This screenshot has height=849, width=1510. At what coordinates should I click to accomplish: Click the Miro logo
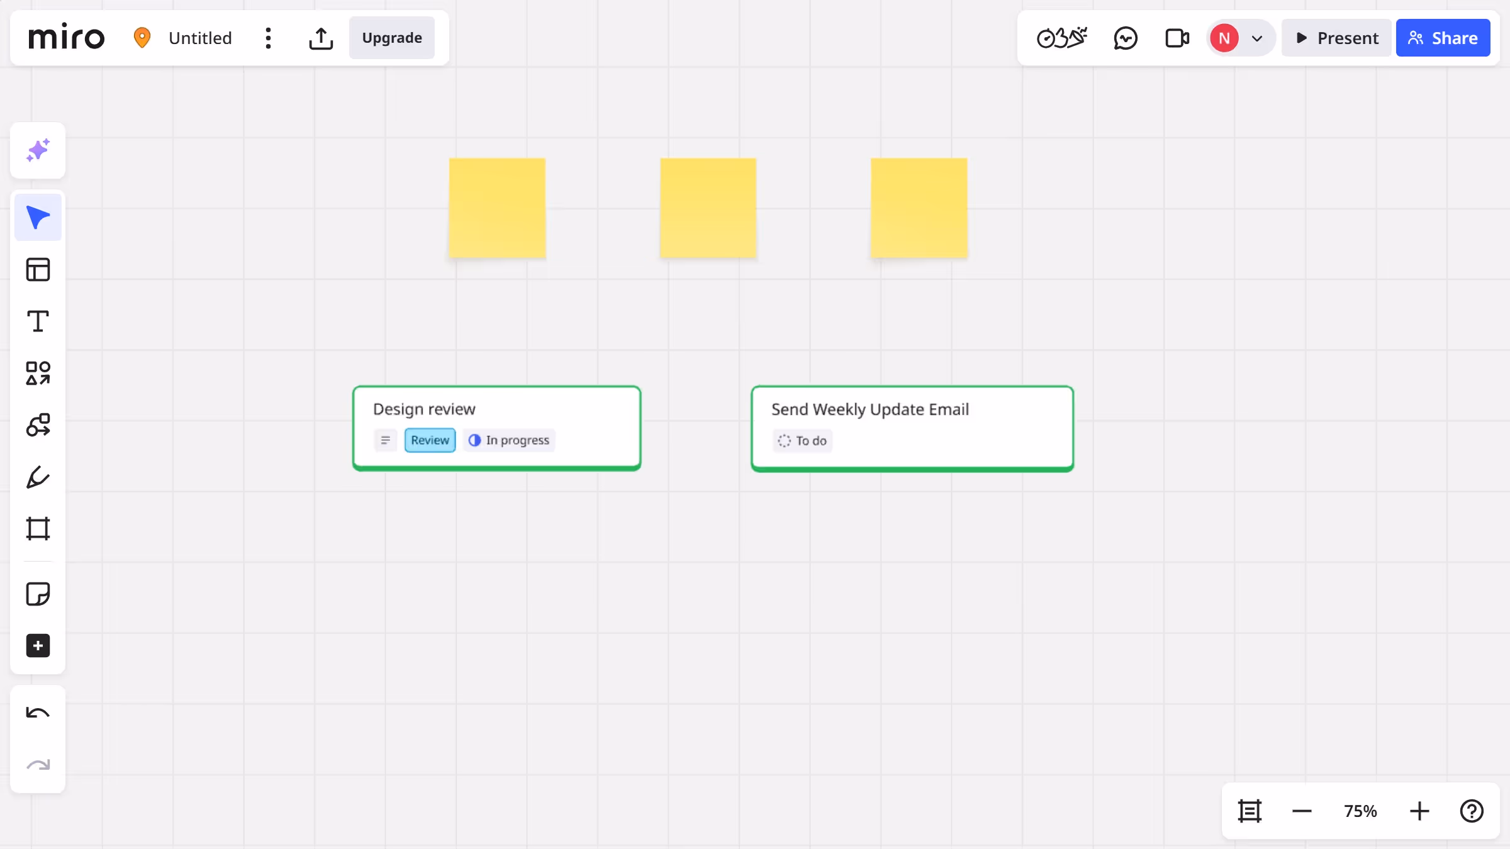(x=67, y=37)
